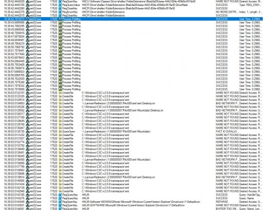Image resolution: width=263 pixels, height=210 pixels.
Task: Click the registry icon on the REPARSE row
Action: point(60,202)
